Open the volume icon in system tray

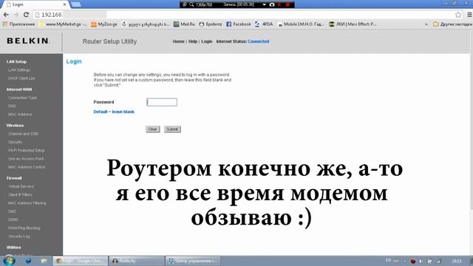tap(421, 261)
